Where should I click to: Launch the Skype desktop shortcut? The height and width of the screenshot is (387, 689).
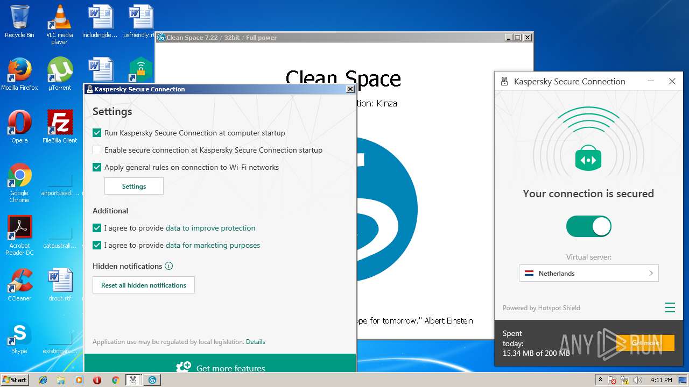pos(19,338)
